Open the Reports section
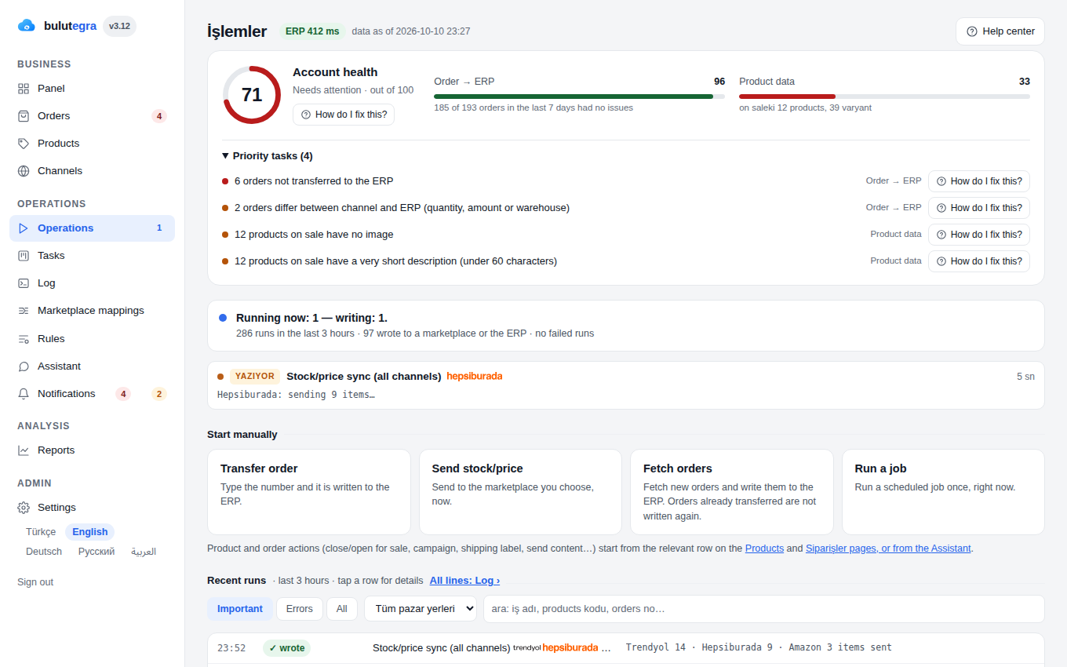The width and height of the screenshot is (1067, 667). (x=92, y=450)
